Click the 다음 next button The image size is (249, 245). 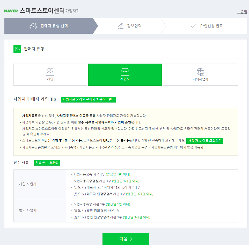click(126, 239)
